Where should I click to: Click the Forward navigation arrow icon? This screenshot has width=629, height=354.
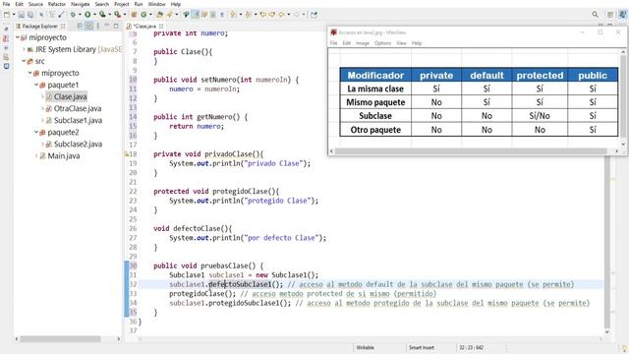297,15
